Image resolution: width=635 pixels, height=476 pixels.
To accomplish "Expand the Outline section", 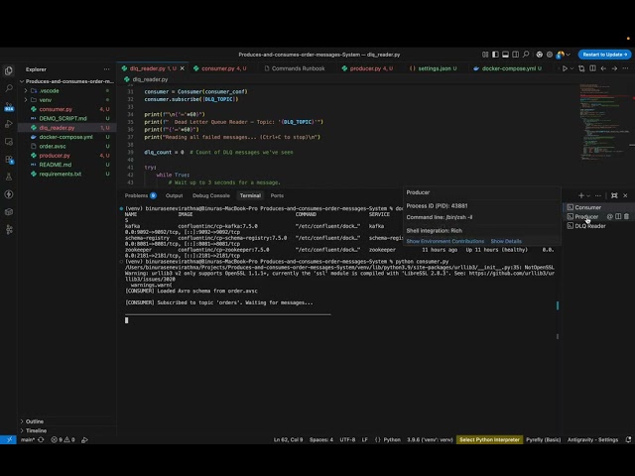I will pos(66,421).
